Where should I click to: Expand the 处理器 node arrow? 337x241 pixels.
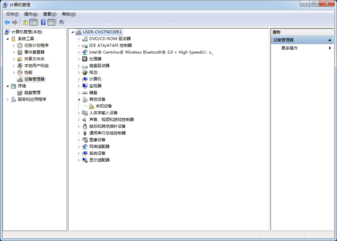point(79,59)
